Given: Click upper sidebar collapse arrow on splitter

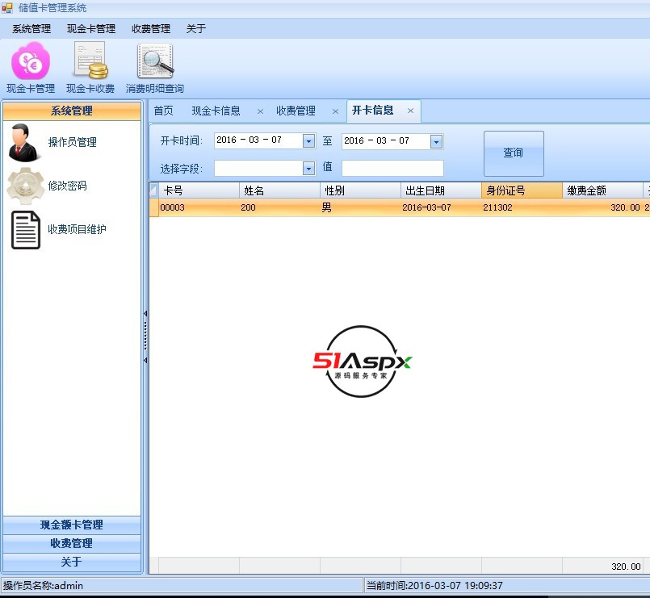Looking at the screenshot, I should click(145, 314).
